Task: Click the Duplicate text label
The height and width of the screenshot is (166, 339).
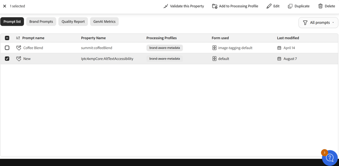Action: coord(302,6)
